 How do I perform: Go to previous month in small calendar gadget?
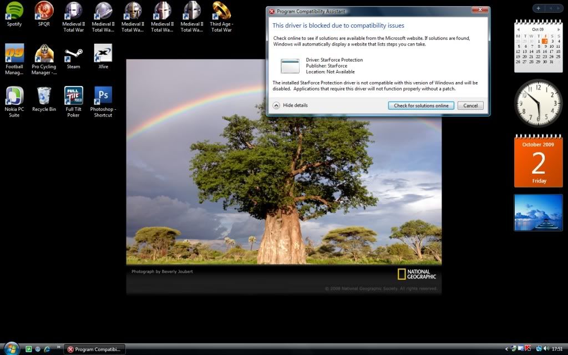[519, 29]
